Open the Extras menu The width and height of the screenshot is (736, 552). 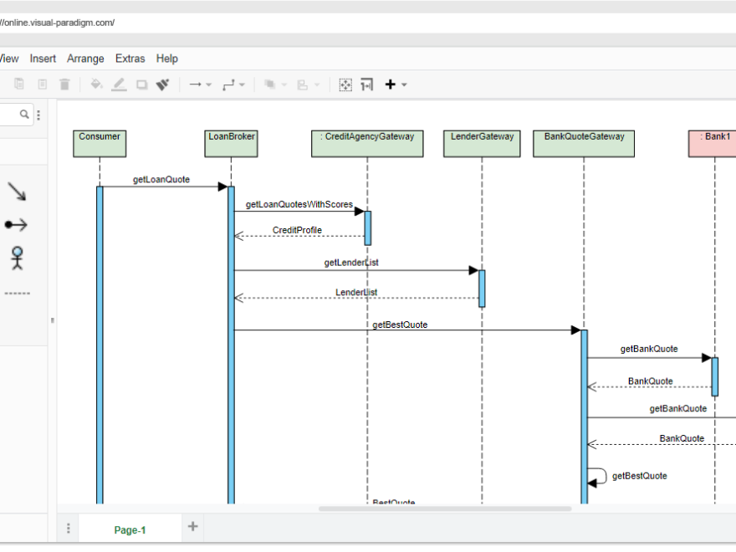point(130,59)
